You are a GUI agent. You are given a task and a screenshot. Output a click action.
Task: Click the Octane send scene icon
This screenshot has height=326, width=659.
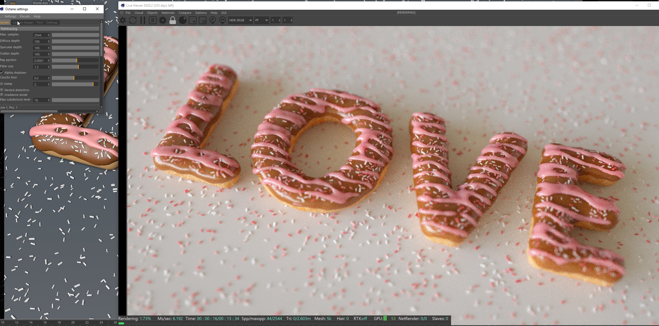tap(123, 20)
